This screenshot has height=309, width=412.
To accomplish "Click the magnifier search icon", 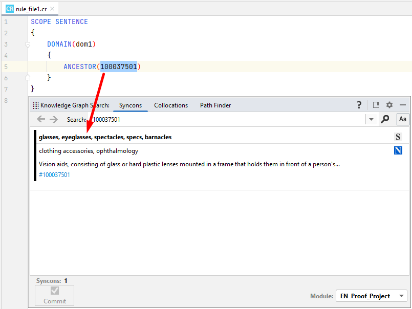I will click(385, 119).
